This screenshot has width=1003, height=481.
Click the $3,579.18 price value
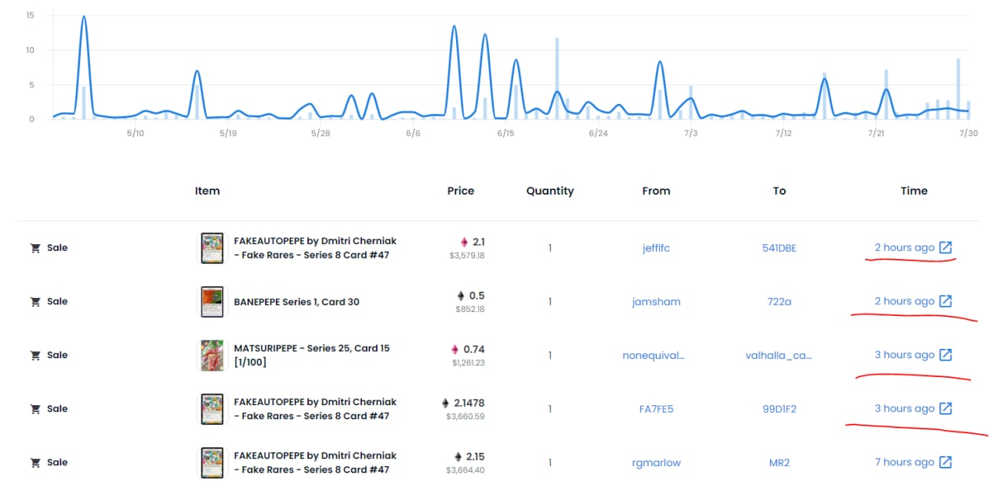pos(466,256)
